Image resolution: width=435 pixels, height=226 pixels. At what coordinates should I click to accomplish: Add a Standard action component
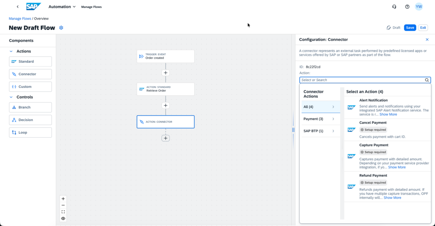coord(30,62)
